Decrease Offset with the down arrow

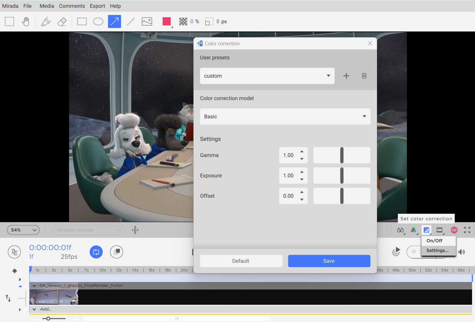(302, 200)
